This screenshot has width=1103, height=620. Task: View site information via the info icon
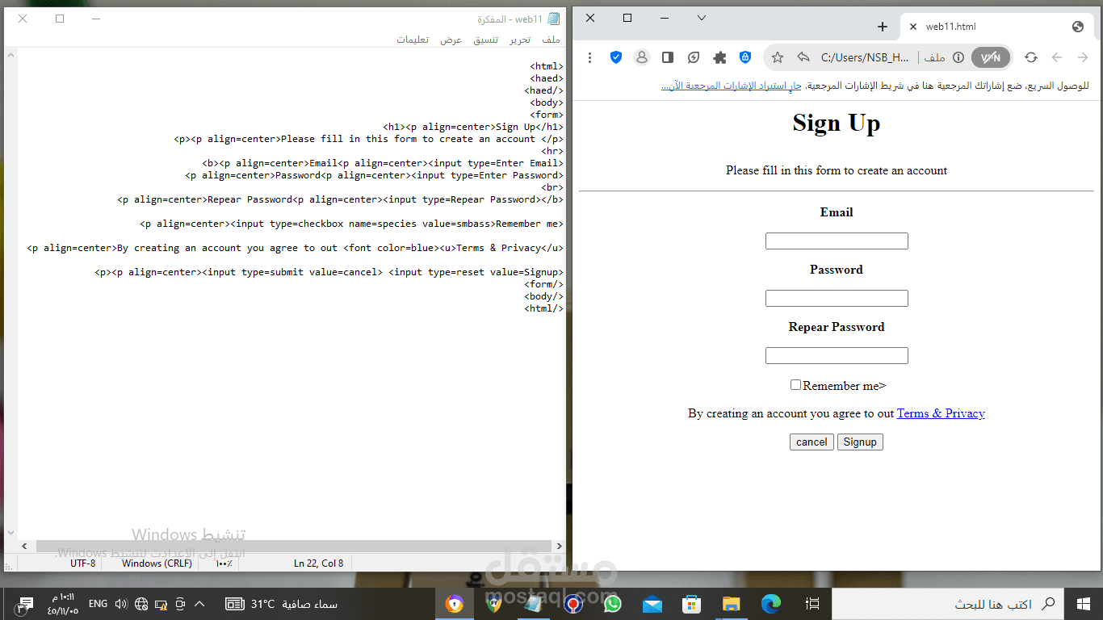(x=958, y=57)
